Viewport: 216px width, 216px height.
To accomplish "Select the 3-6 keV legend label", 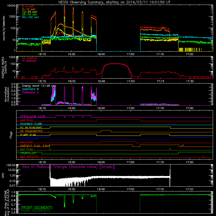I will tap(28, 6).
